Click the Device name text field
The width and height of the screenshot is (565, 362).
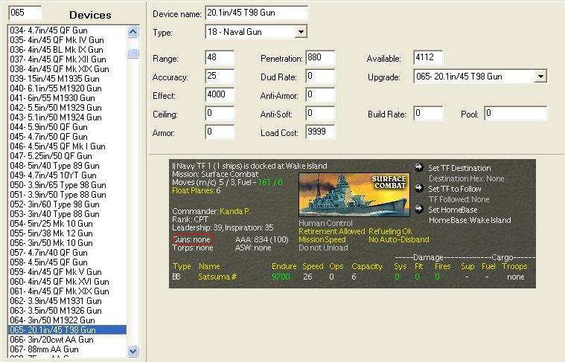(256, 14)
